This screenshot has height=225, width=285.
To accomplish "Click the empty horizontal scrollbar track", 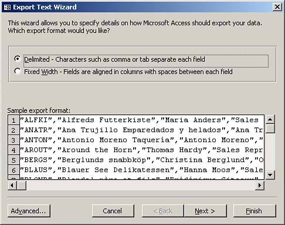I will [141, 185].
